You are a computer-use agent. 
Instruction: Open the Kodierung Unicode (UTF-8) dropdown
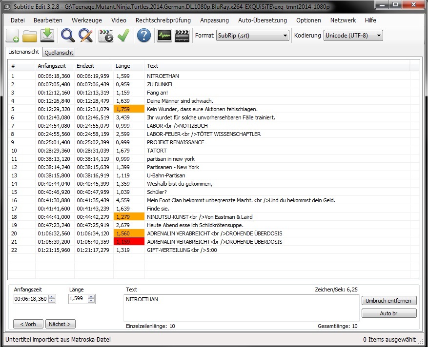click(353, 36)
